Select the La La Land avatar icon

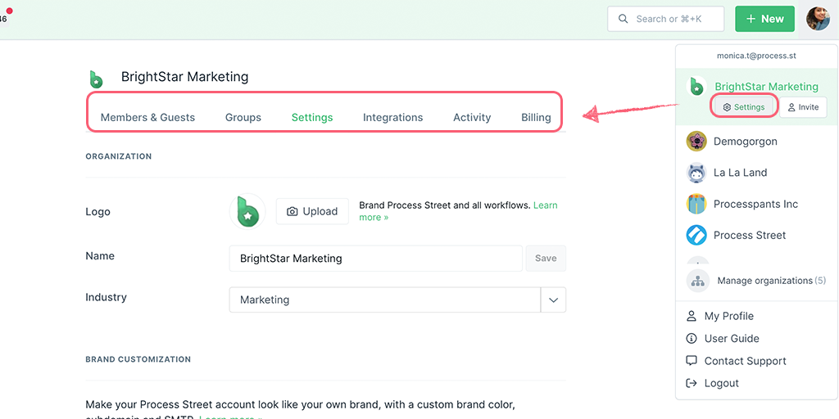[696, 173]
